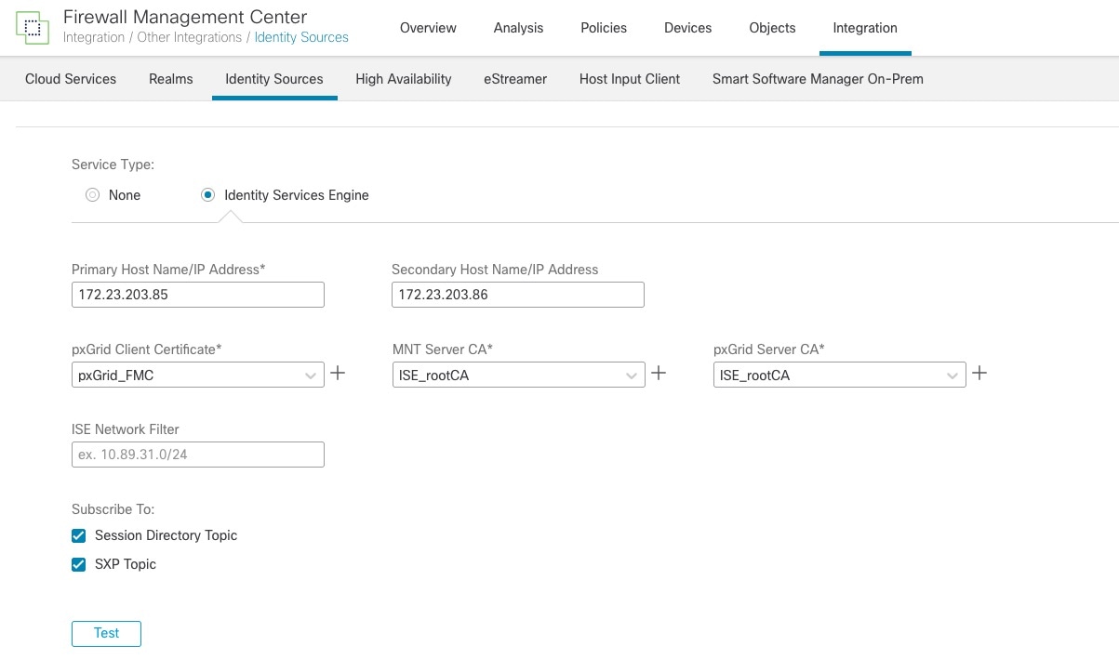
Task: Select Identity Services Engine radio button
Action: (208, 195)
